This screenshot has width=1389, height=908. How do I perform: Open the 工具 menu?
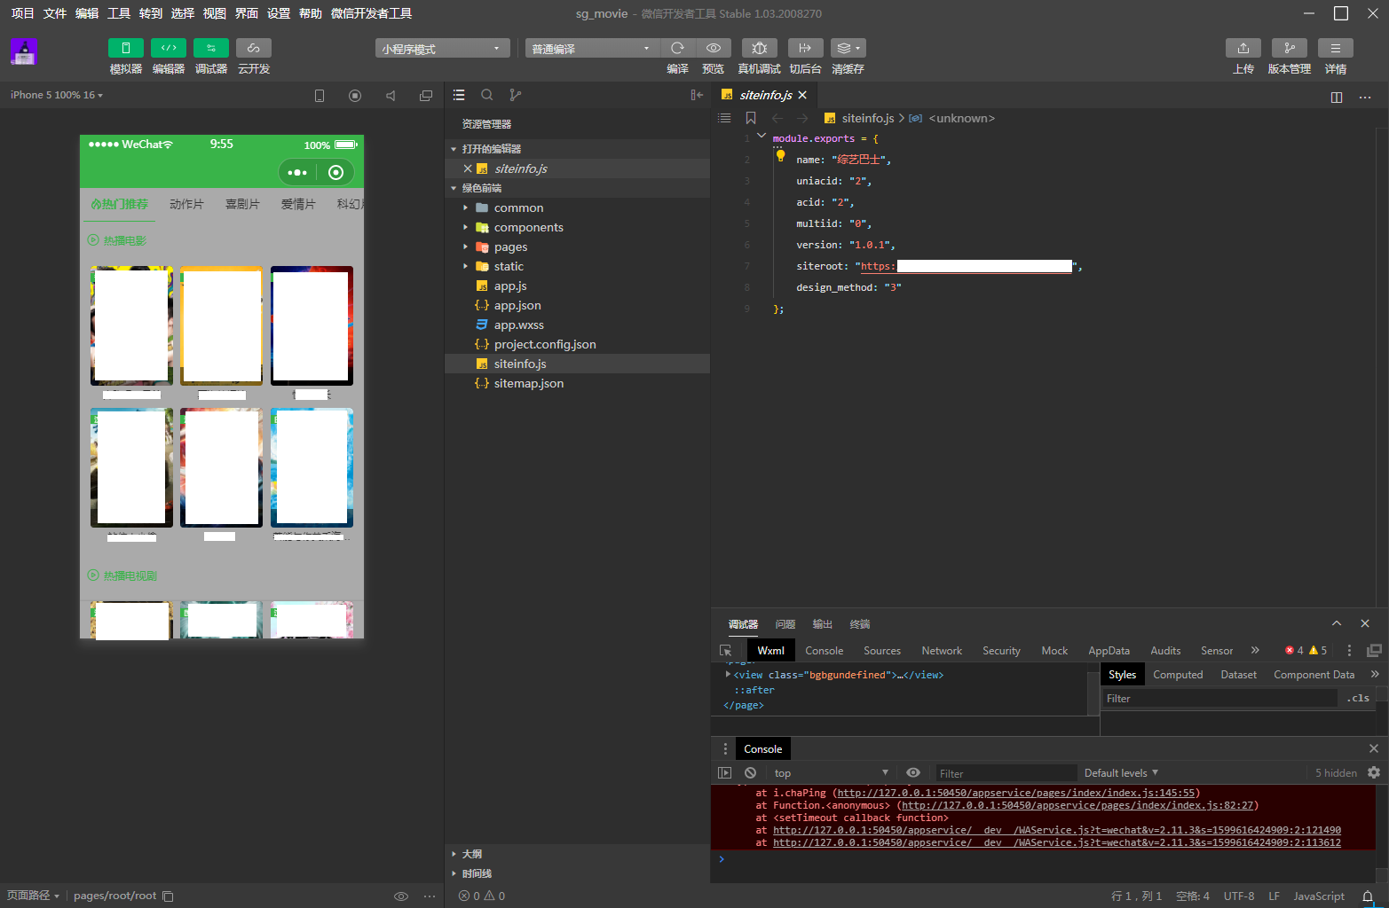tap(119, 13)
